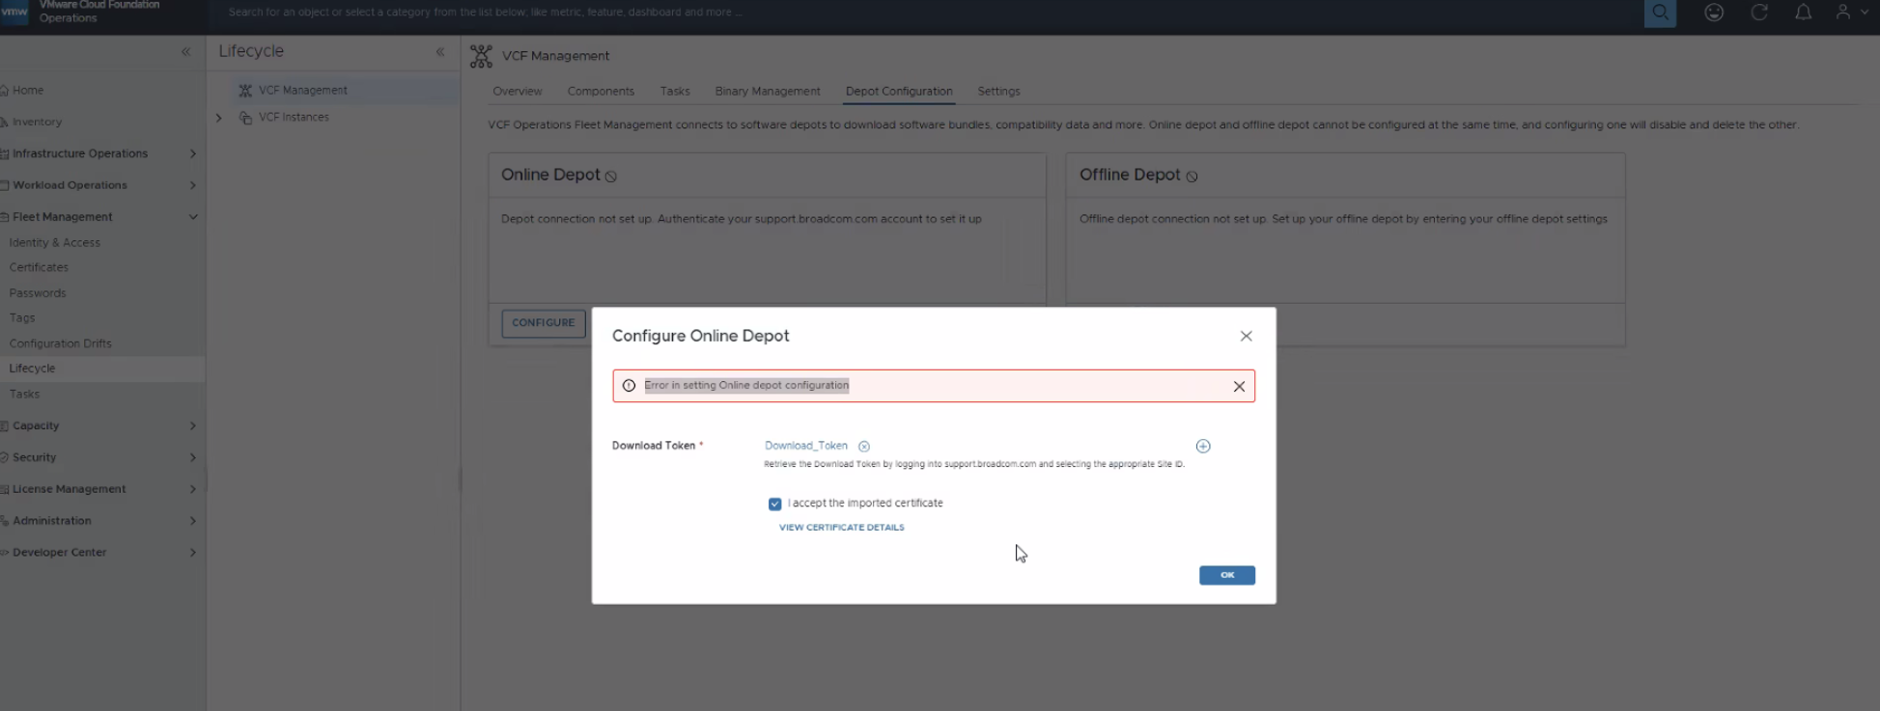Open View Certificate Details link
The width and height of the screenshot is (1880, 711).
tap(841, 528)
